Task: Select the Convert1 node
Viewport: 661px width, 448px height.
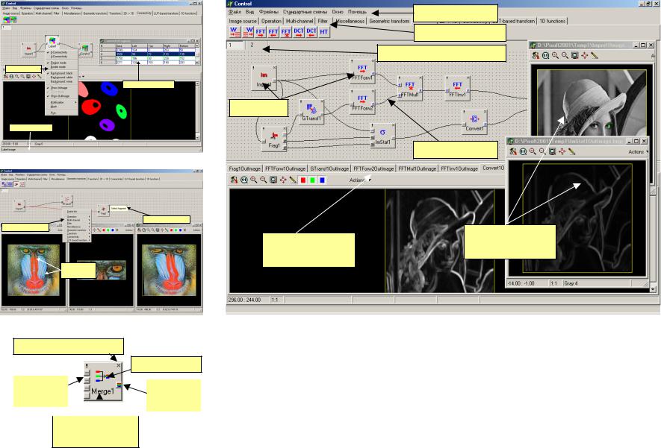Action: (475, 122)
